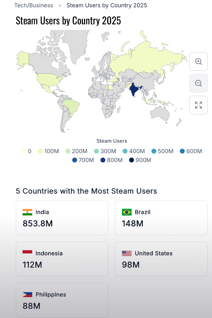The width and height of the screenshot is (212, 318).
Task: Click the 88M value
Action: coord(32,306)
